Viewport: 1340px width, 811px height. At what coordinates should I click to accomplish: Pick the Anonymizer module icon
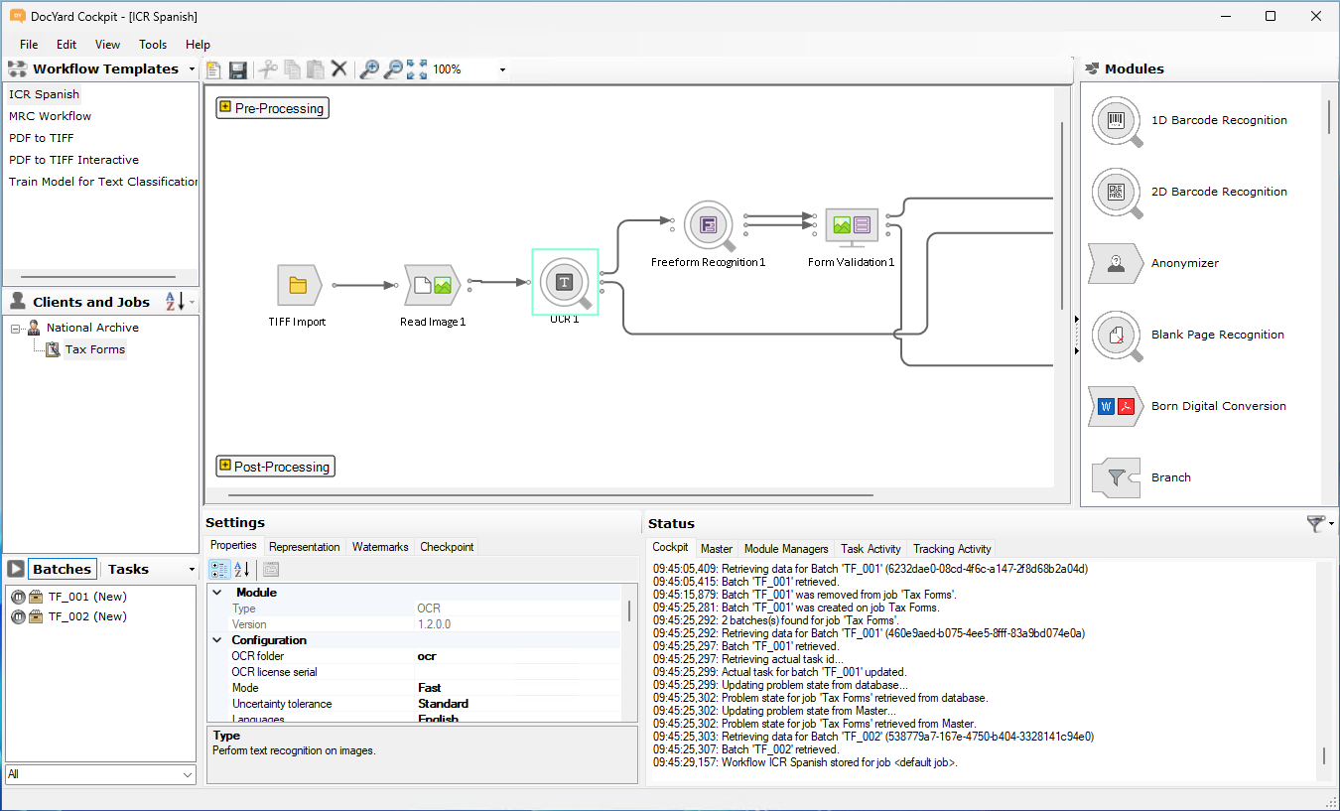click(1116, 264)
